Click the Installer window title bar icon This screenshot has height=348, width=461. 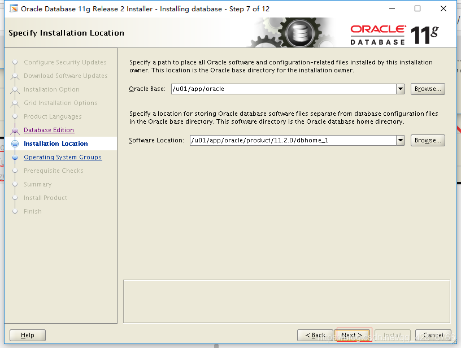14,9
